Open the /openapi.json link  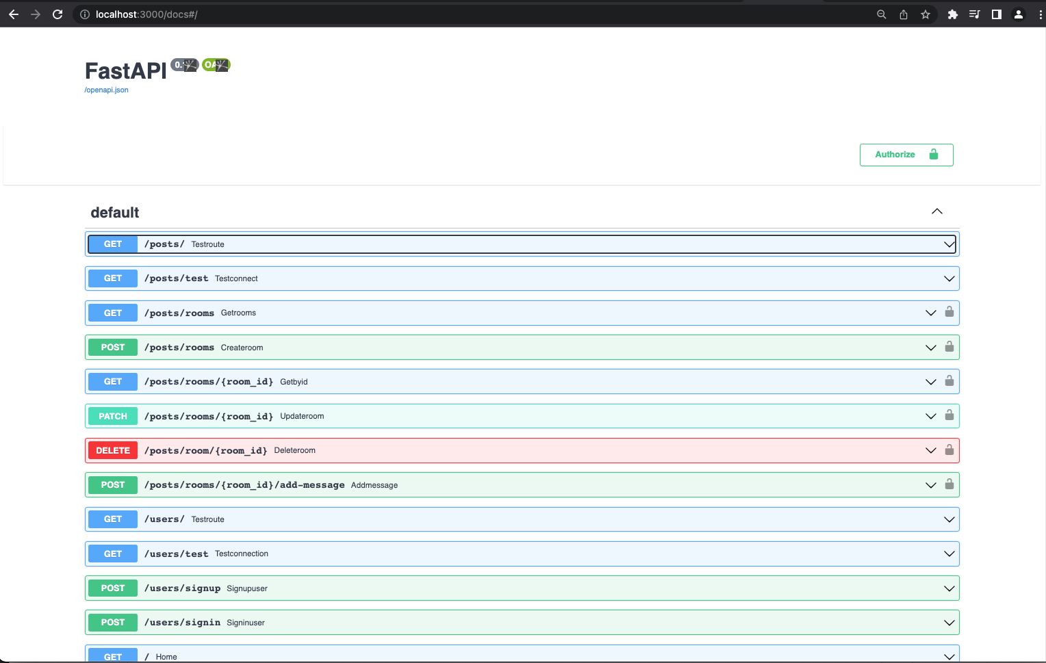tap(105, 90)
